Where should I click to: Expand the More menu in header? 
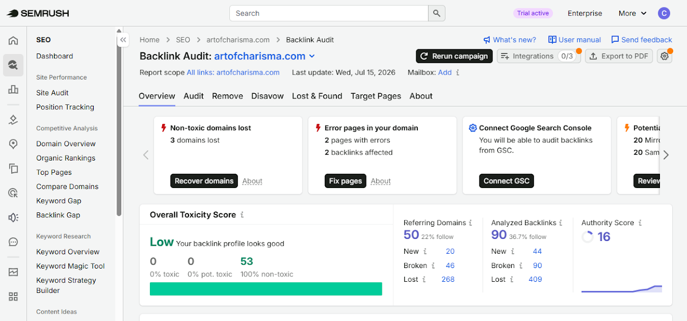(x=632, y=13)
